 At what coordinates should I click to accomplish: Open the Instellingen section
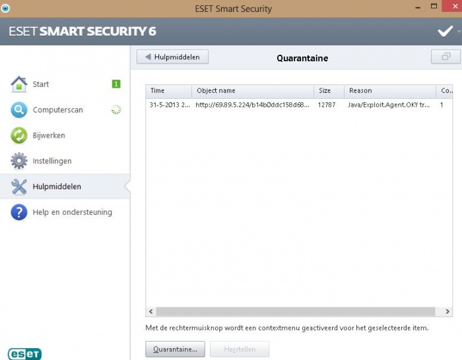coord(65,161)
